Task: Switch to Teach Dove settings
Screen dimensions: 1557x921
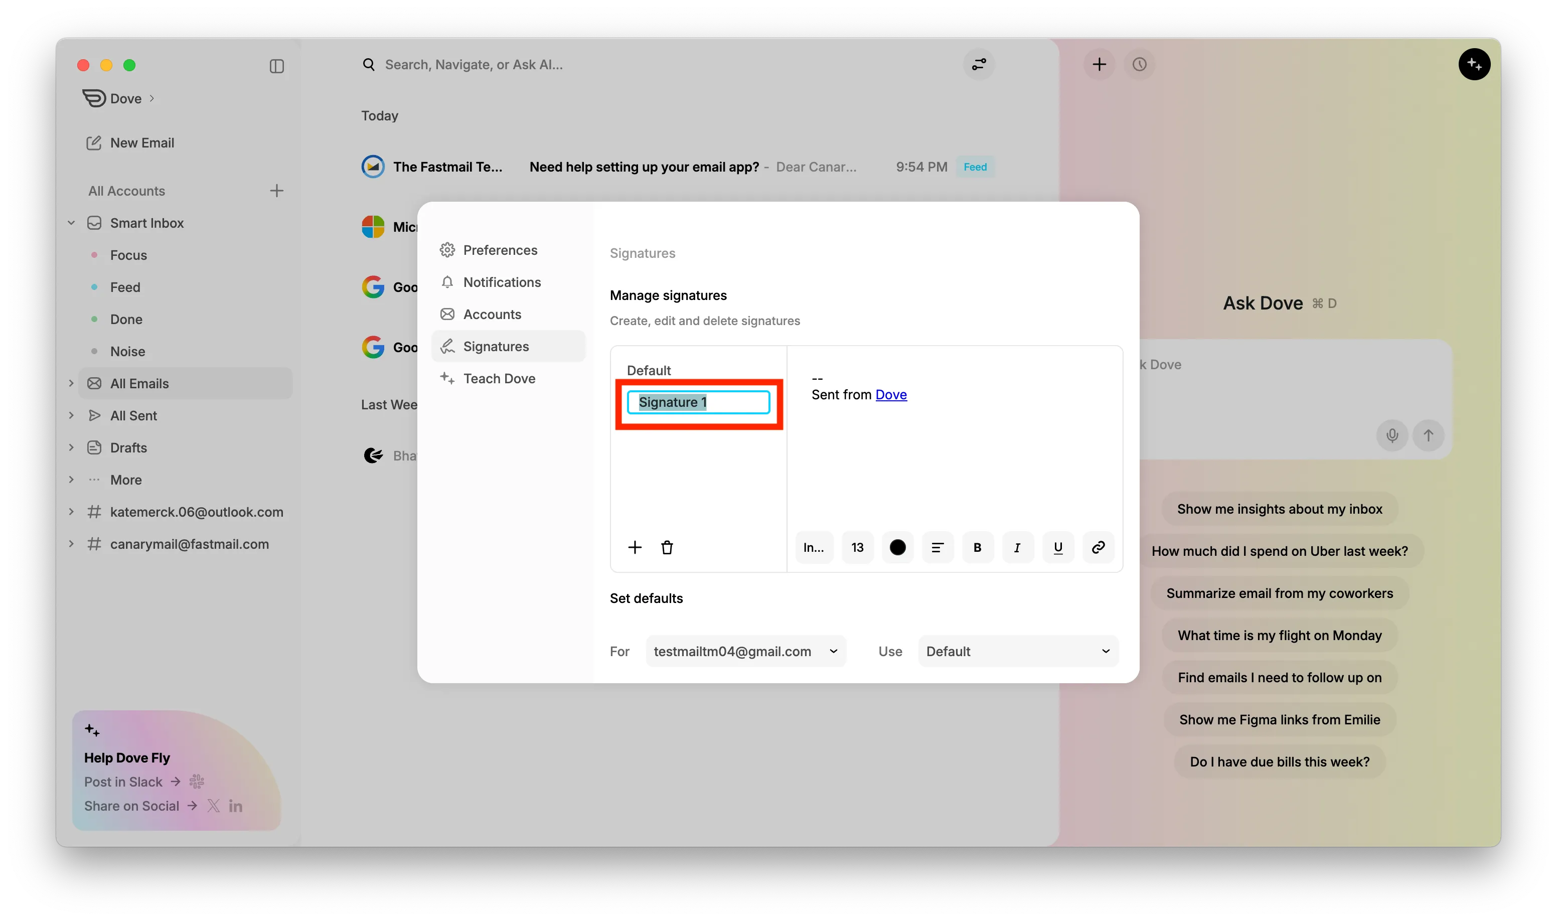Action: [498, 379]
